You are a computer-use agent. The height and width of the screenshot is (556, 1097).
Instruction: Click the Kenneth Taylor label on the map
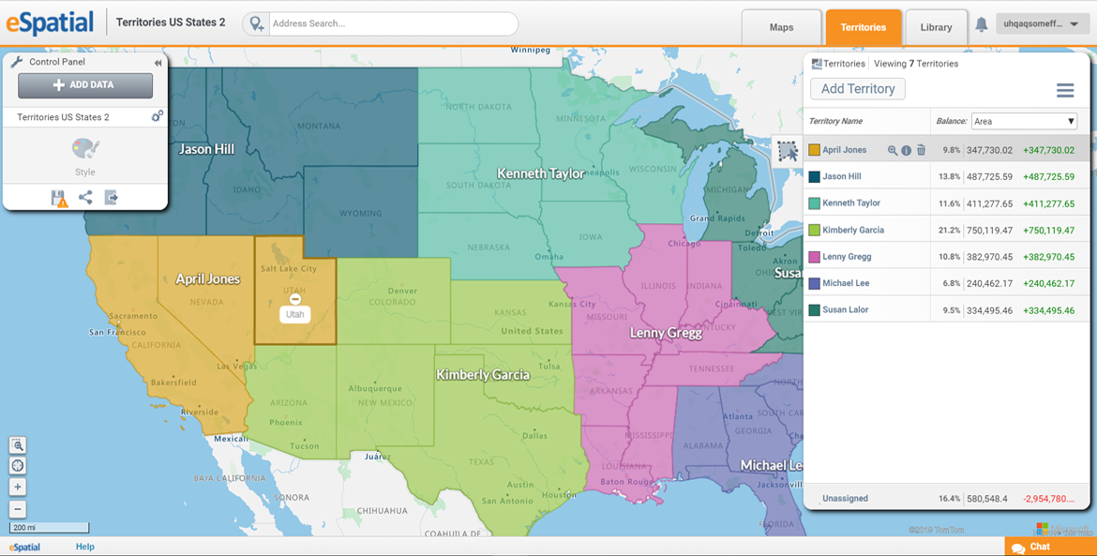540,173
